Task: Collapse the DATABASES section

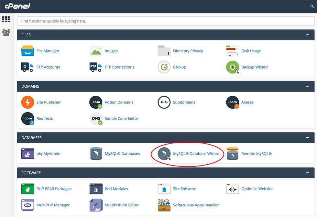Action: (x=308, y=138)
